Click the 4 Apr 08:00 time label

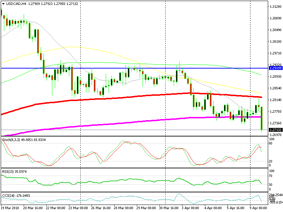pyautogui.click(x=213, y=208)
